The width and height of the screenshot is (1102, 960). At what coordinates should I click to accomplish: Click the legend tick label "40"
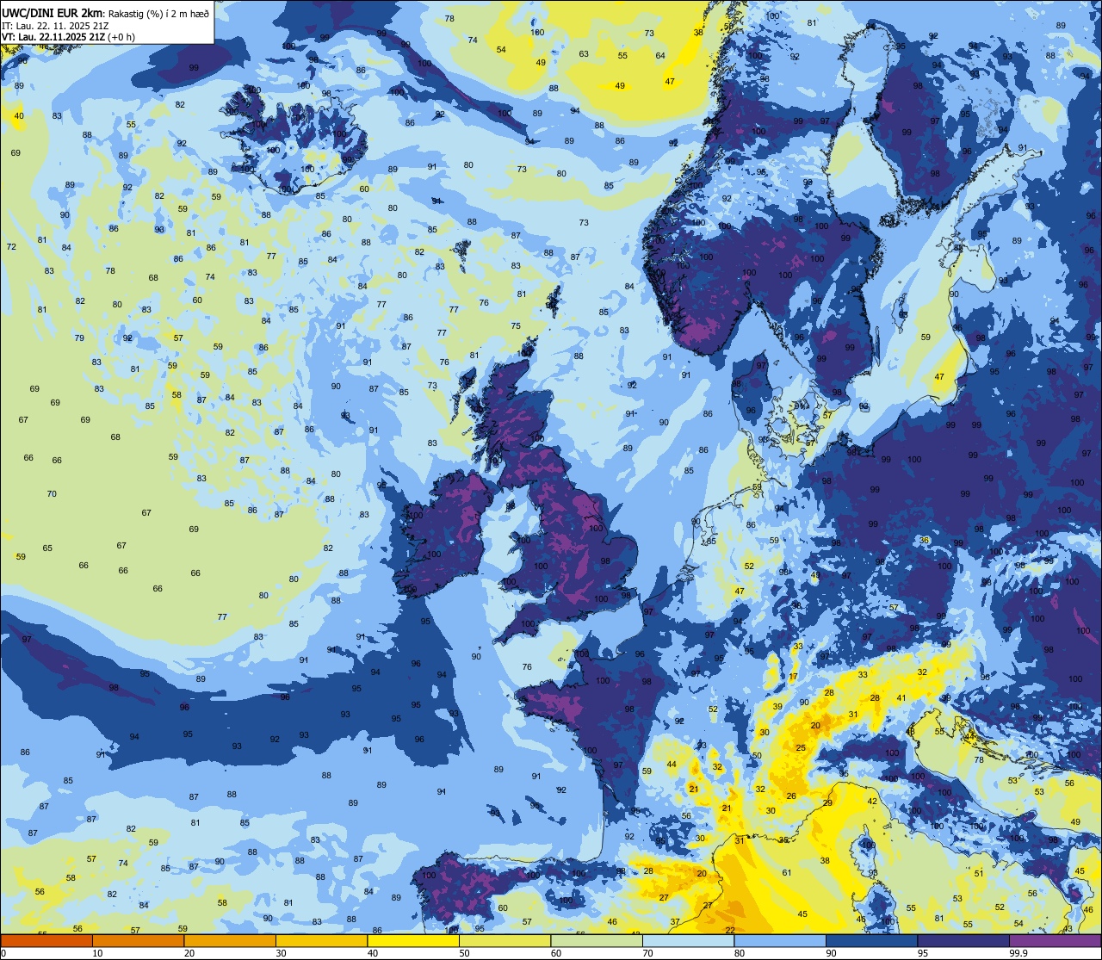click(373, 953)
